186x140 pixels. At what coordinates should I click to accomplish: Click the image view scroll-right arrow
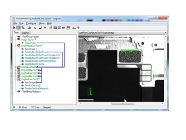click(x=162, y=103)
